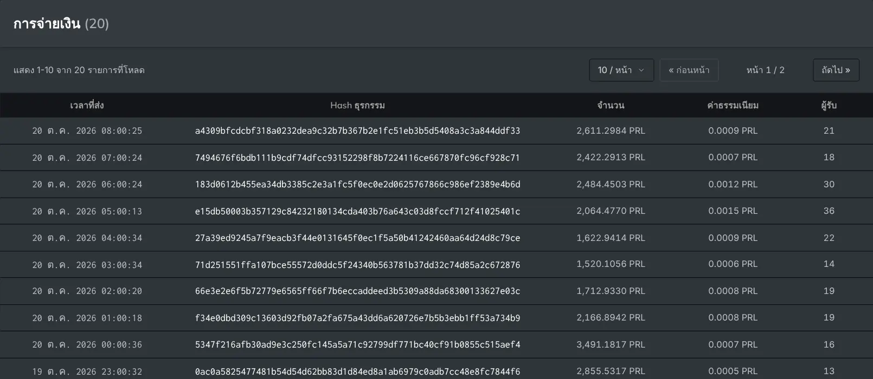Click the amount 3,491.1817 PRL
Image resolution: width=873 pixels, height=379 pixels.
(611, 344)
